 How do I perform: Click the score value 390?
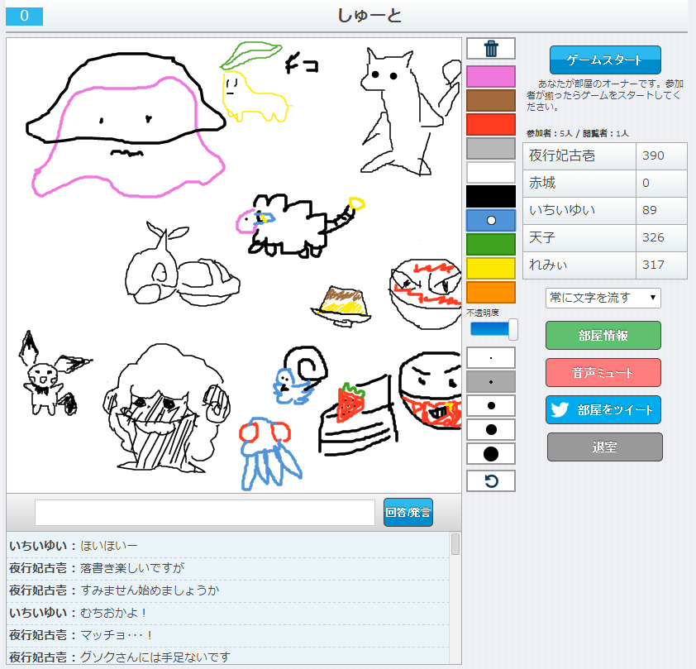coord(653,155)
